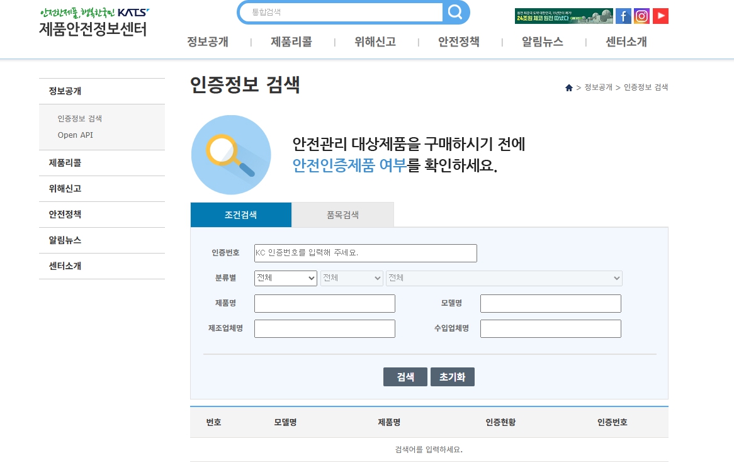Open the 제품리콜 top menu
This screenshot has height=475, width=734.
(x=291, y=42)
